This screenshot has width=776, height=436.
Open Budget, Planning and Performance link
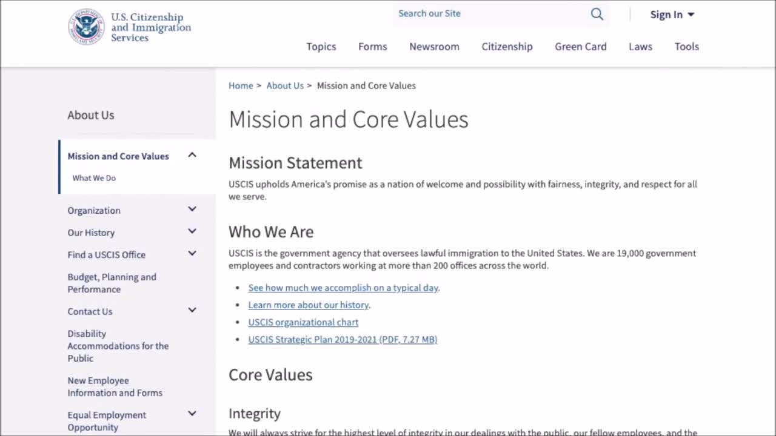click(112, 283)
